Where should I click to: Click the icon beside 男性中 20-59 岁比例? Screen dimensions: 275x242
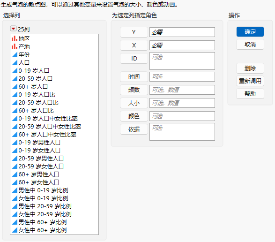point(15,206)
